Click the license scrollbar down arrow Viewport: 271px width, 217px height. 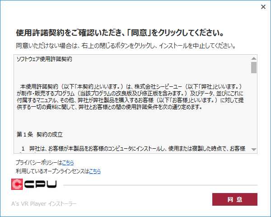254,150
